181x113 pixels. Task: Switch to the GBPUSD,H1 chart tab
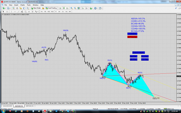tap(30, 106)
